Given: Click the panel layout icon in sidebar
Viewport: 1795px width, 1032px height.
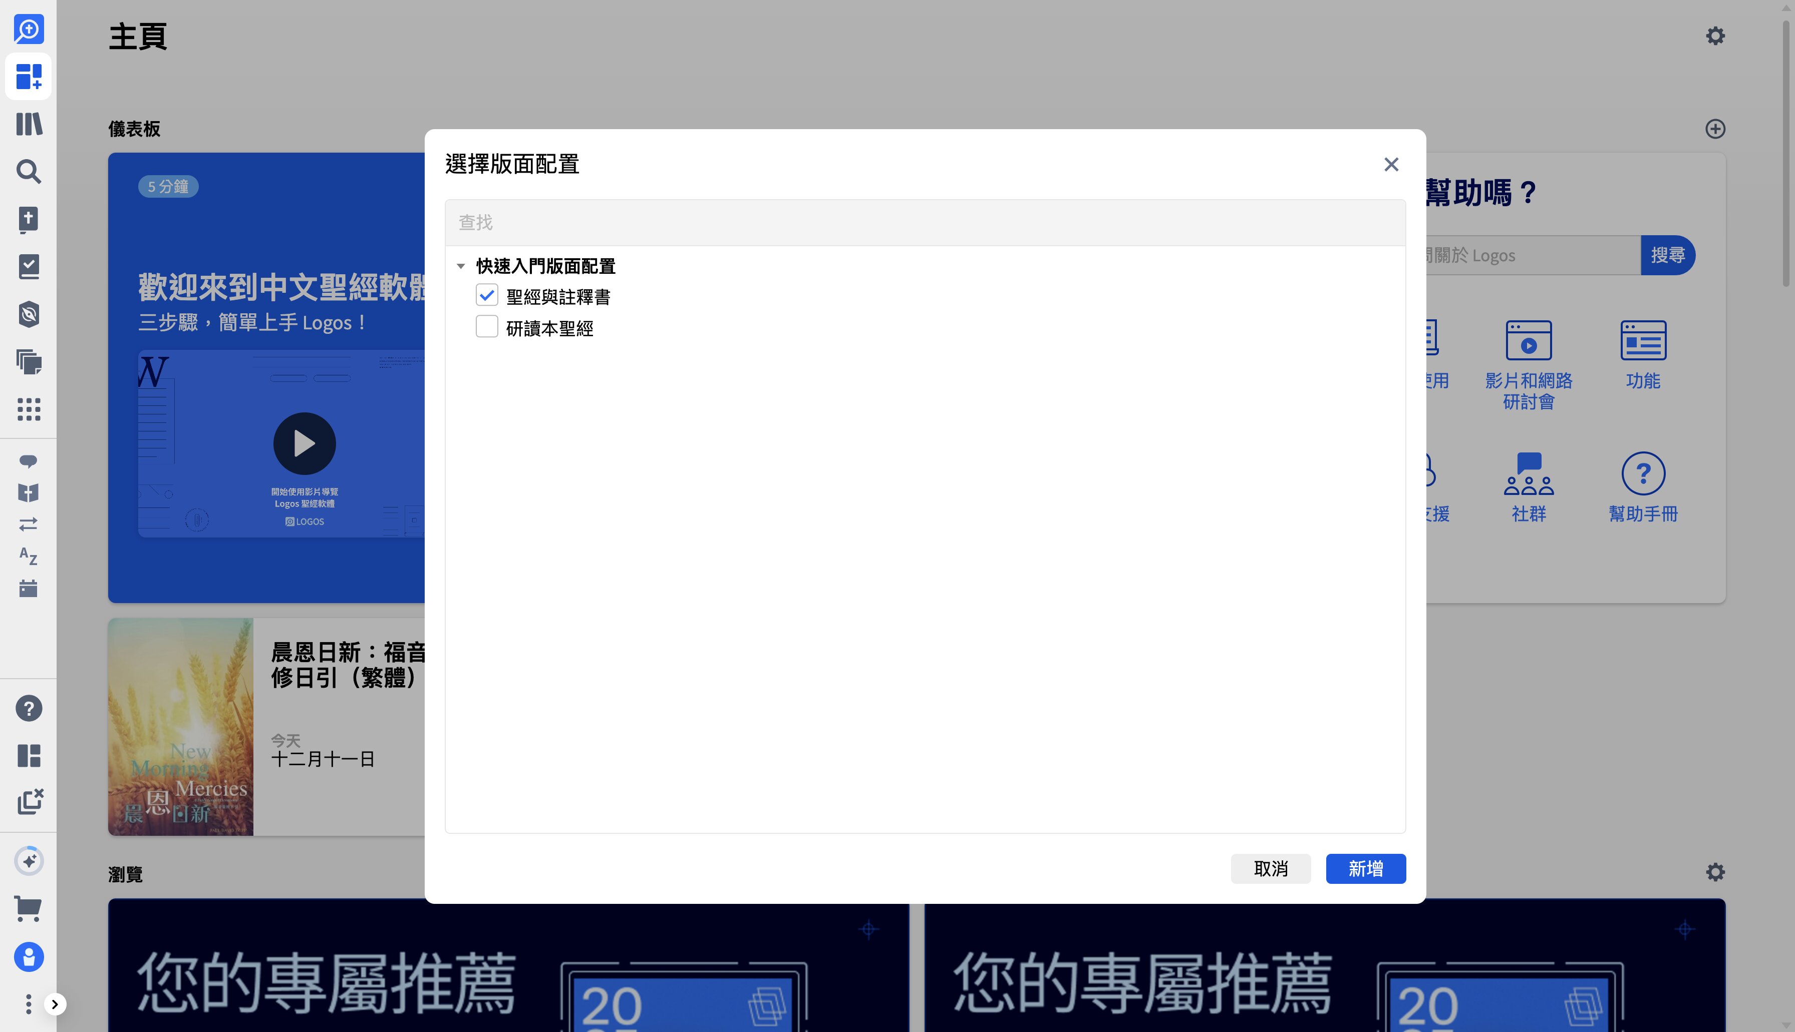Looking at the screenshot, I should click(x=29, y=756).
